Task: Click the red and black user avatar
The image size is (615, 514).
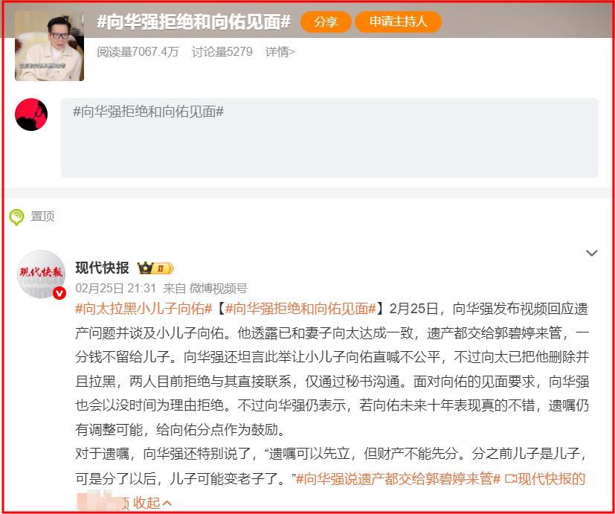Action: [x=31, y=114]
